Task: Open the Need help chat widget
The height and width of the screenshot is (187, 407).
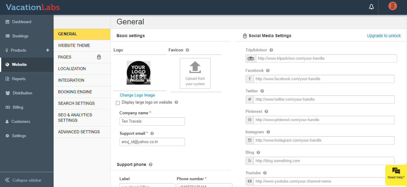Action: [x=396, y=173]
